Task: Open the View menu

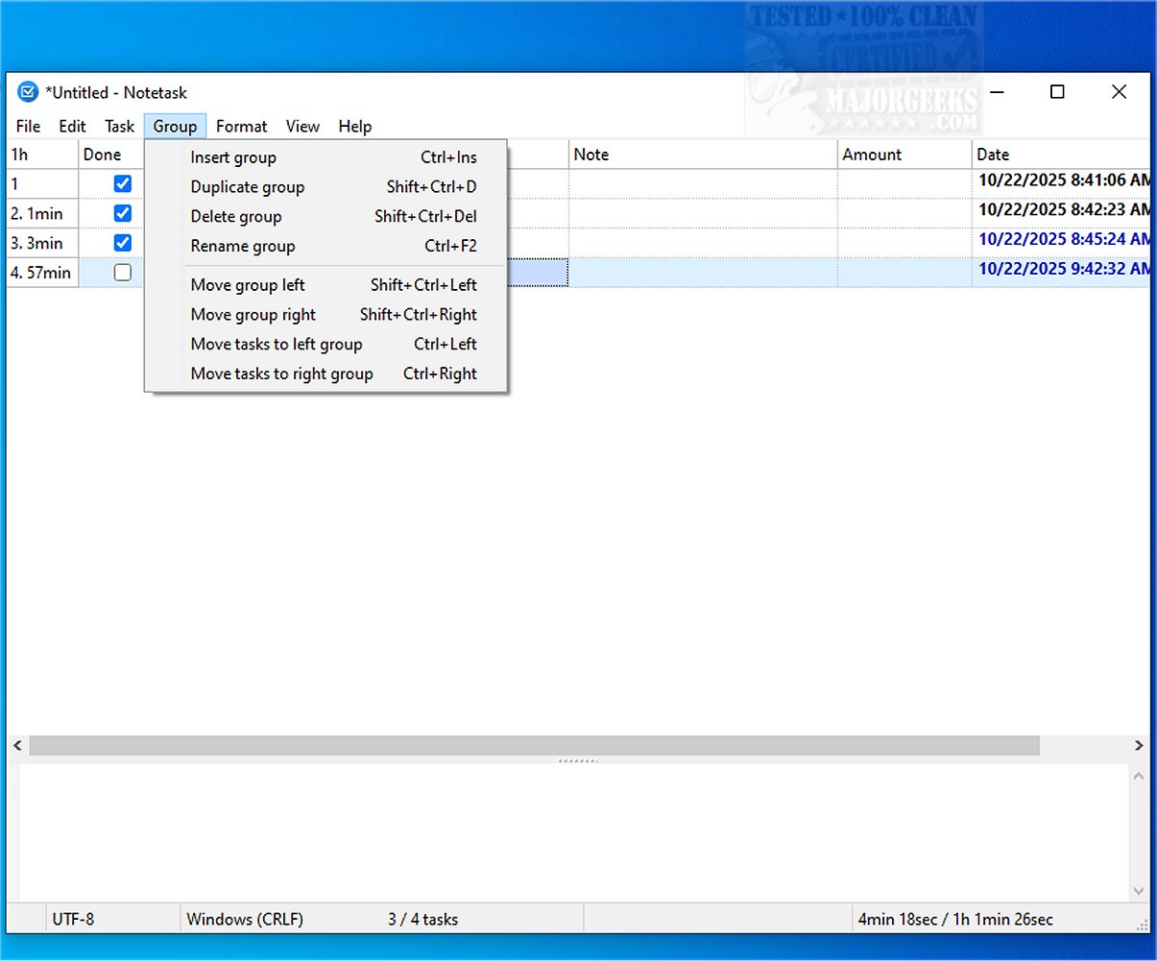Action: click(302, 126)
